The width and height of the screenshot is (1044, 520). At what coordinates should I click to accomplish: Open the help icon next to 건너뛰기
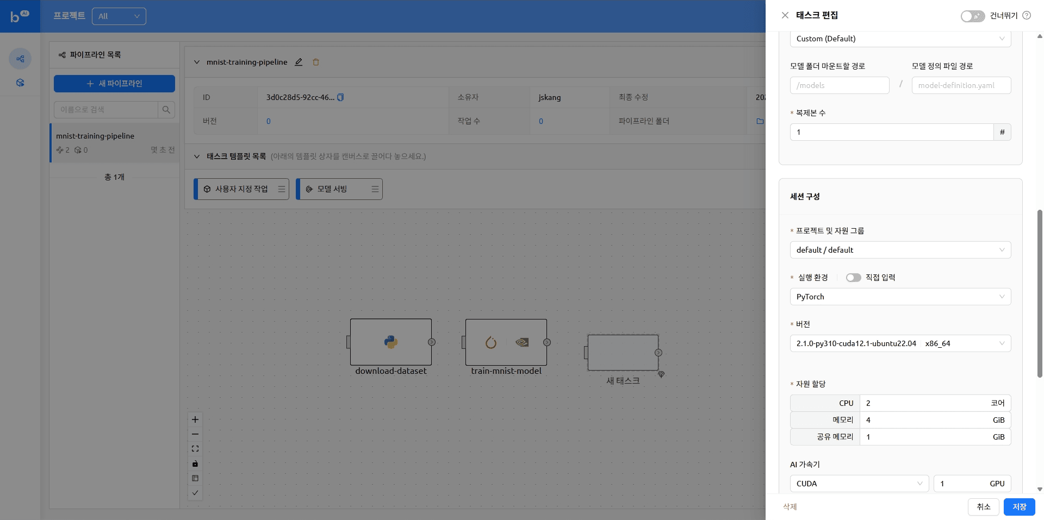(x=1027, y=15)
